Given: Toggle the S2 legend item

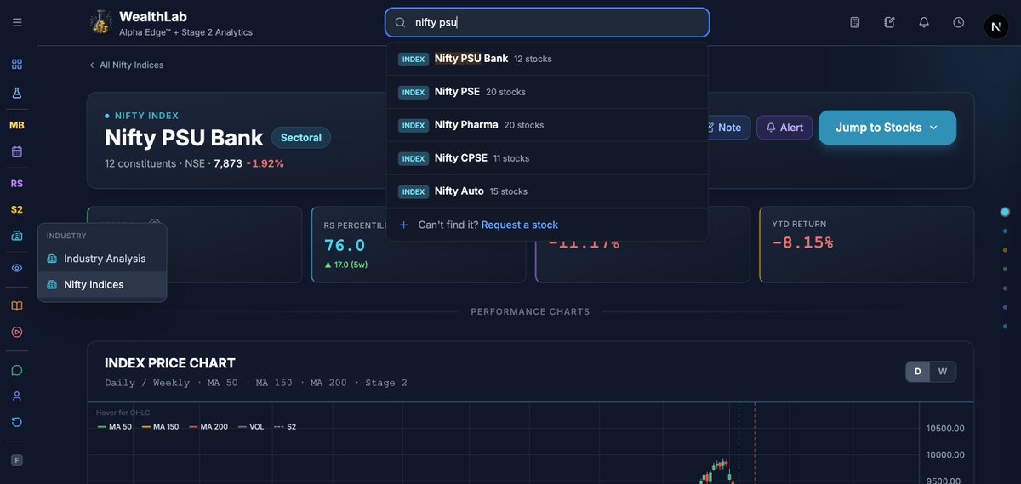Looking at the screenshot, I should tap(285, 427).
